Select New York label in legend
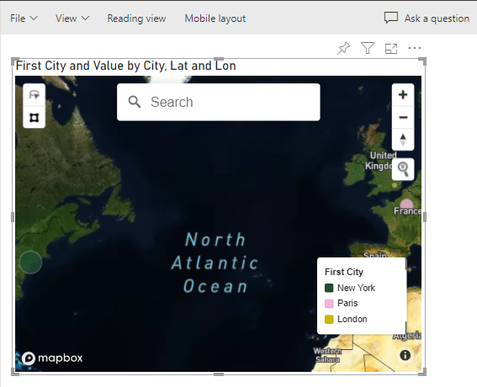 coord(356,288)
